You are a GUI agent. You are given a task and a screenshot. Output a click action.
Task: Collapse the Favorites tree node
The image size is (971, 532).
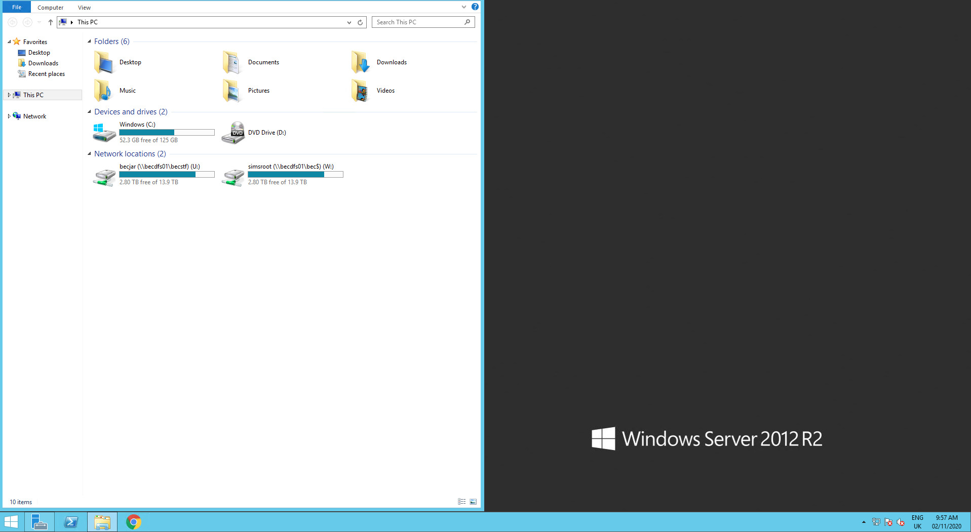pyautogui.click(x=9, y=42)
